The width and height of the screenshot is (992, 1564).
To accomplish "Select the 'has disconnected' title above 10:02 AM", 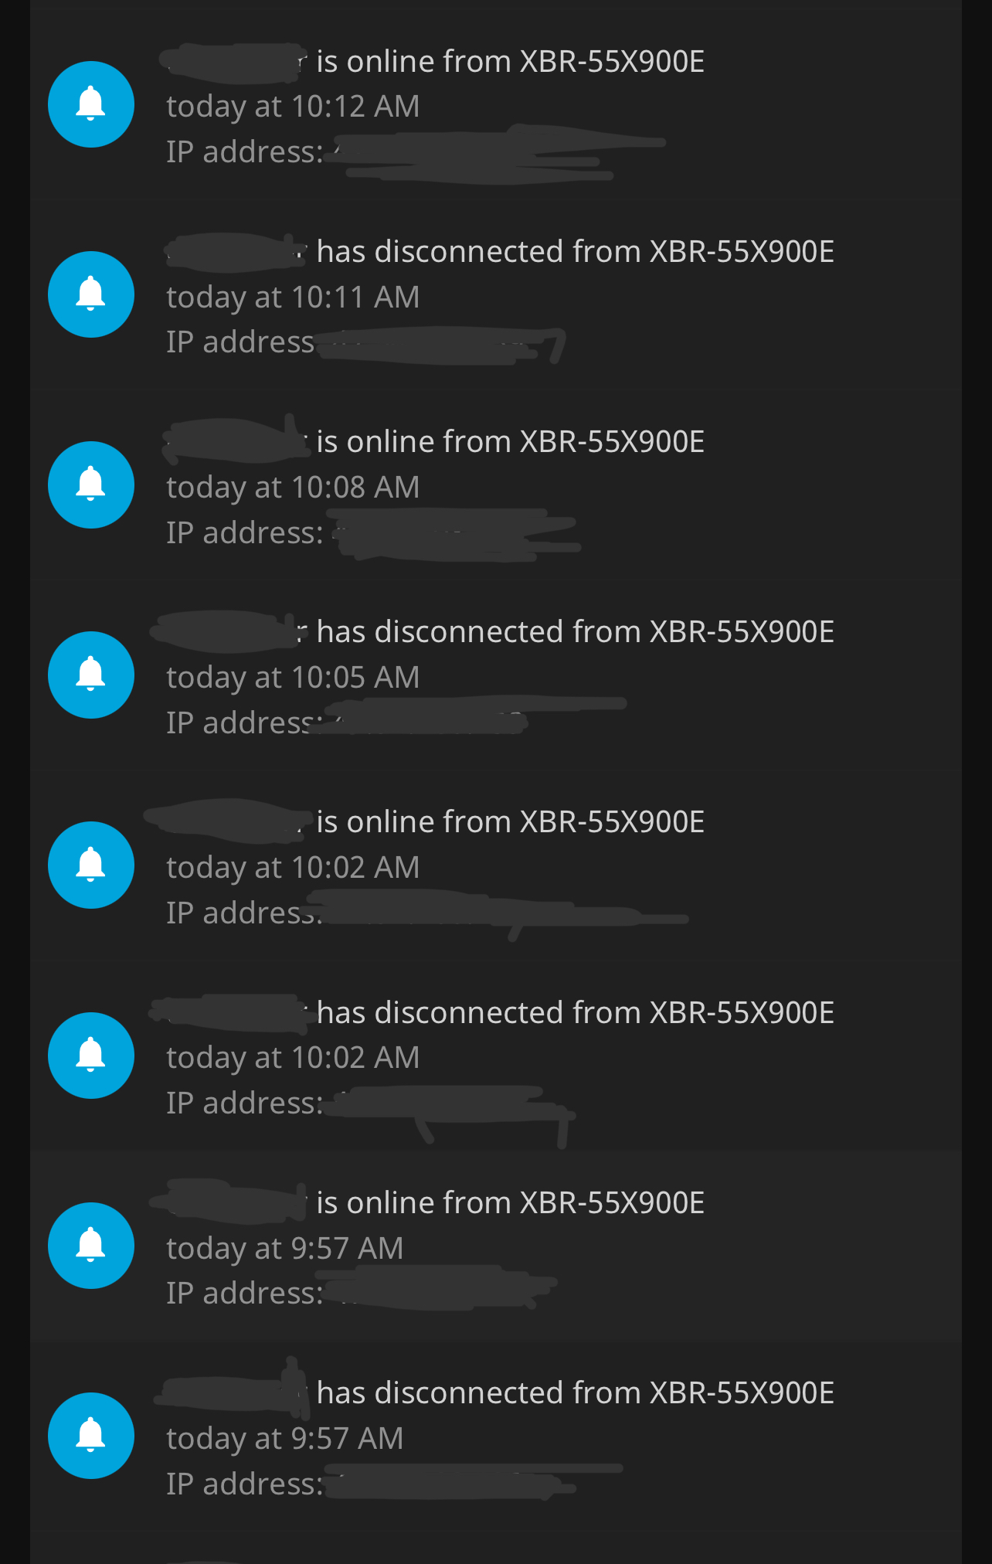I will pos(575,1012).
